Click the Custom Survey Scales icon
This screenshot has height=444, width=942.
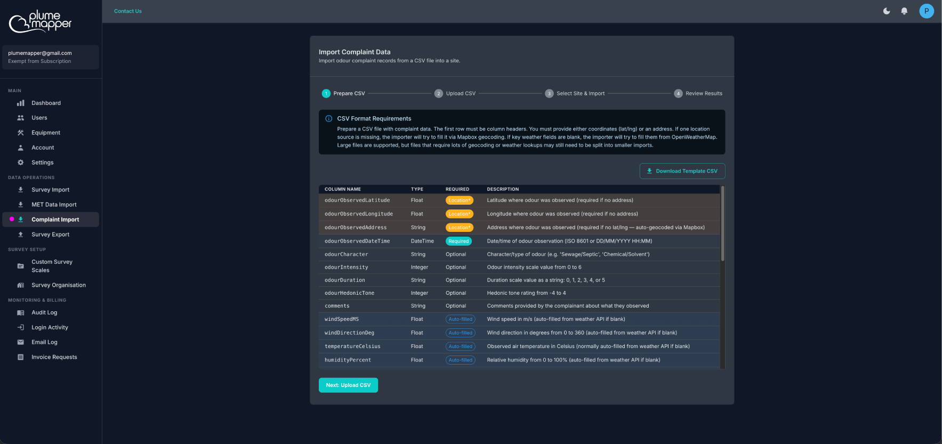click(x=21, y=266)
